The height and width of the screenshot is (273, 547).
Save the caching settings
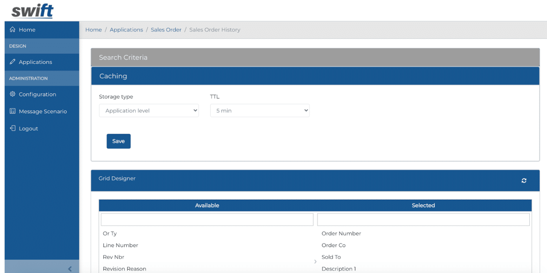tap(118, 141)
